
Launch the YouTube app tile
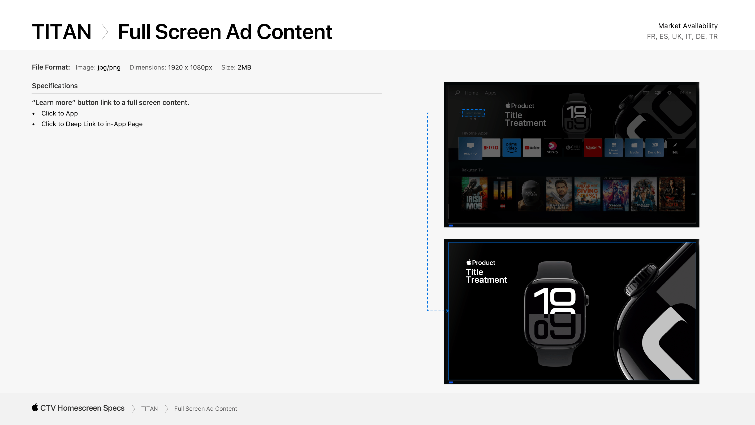pos(532,148)
